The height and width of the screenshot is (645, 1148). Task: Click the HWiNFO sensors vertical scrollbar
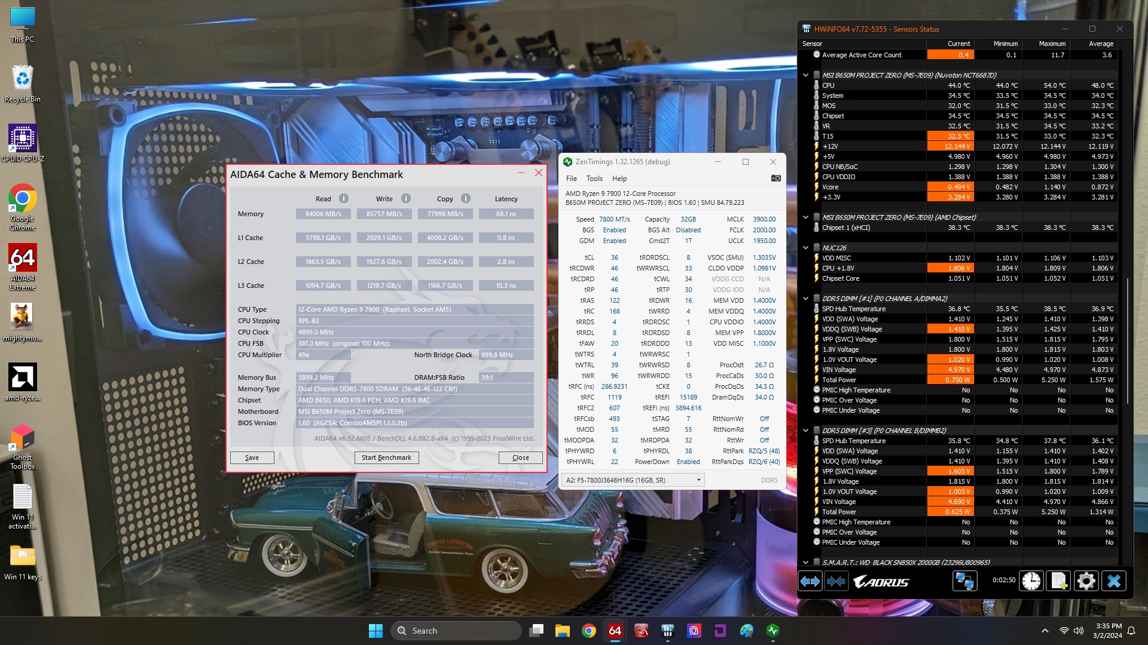[1128, 340]
